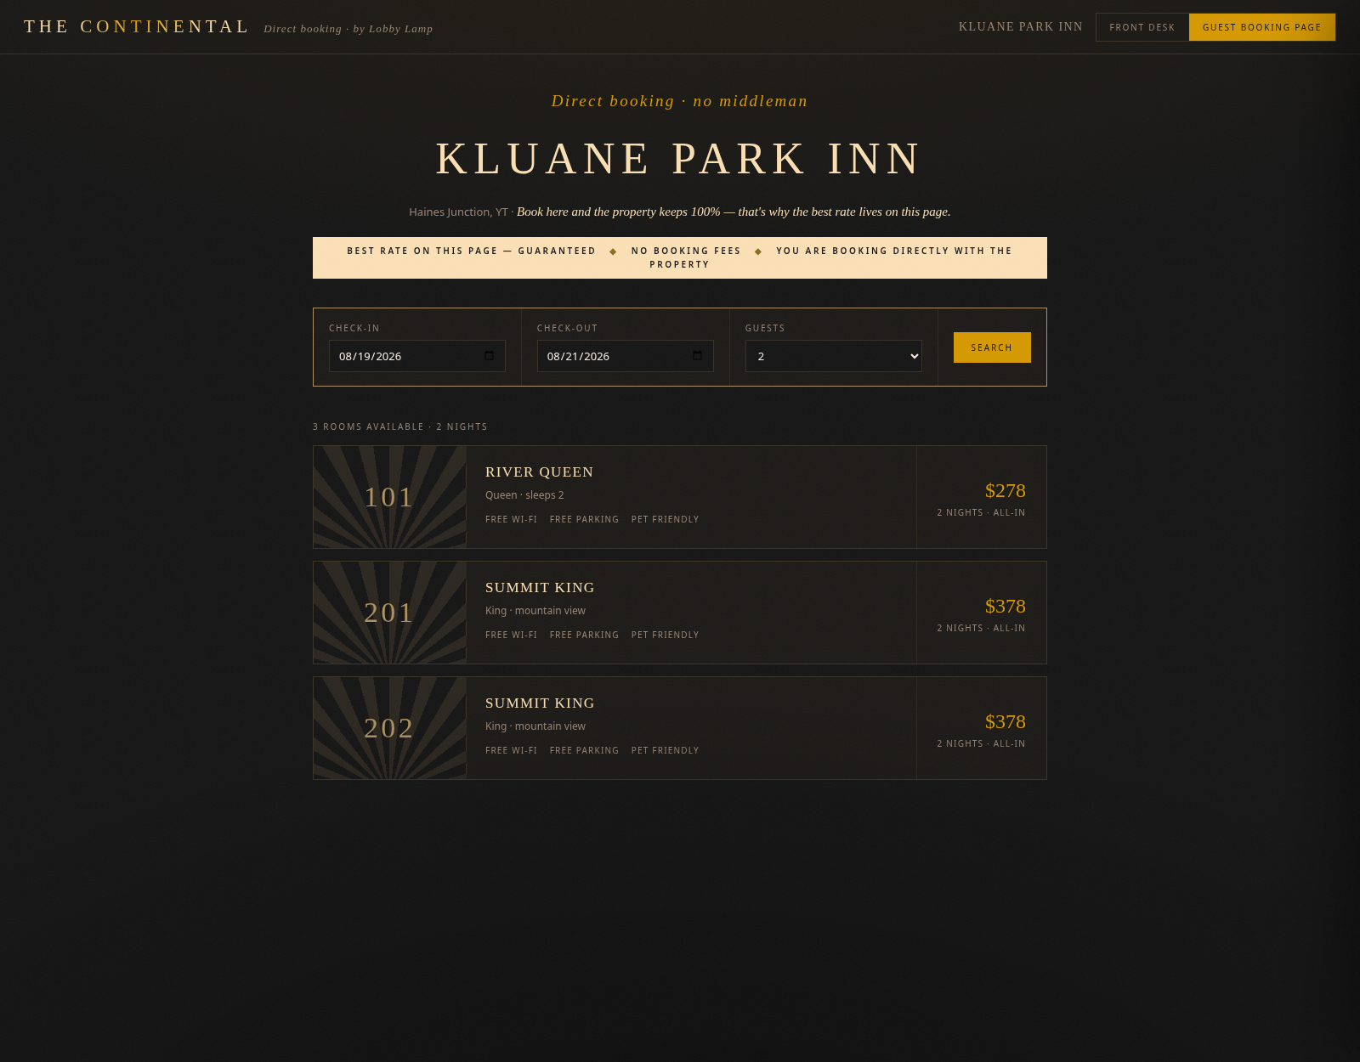Click Free Parking tag on room 202
The width and height of the screenshot is (1360, 1062).
point(585,750)
